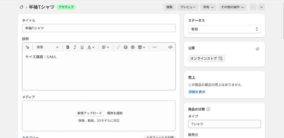Screen dimensions: 284x138
Task: Click the publishing settings icon in 公開 card
Action: point(257,49)
